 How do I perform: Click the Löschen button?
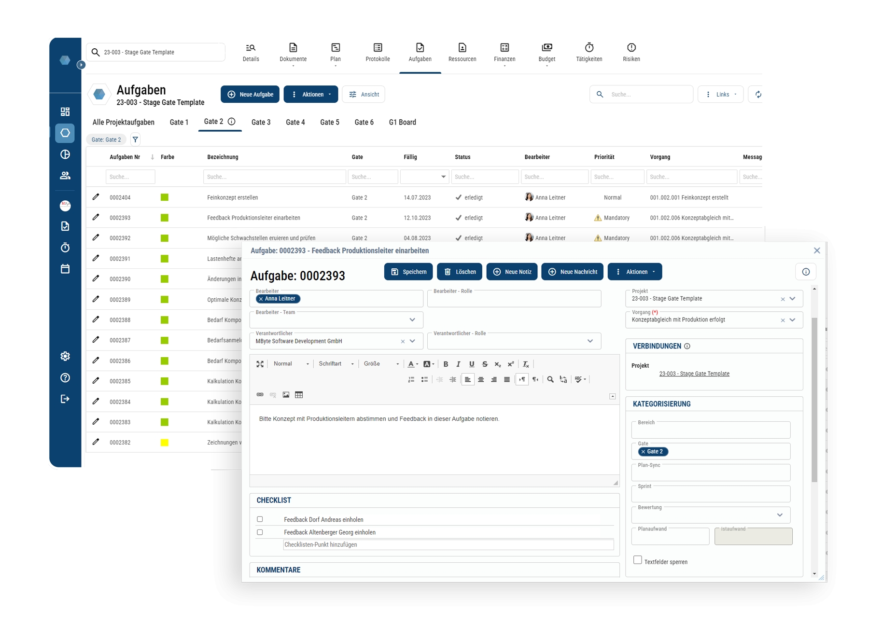460,272
